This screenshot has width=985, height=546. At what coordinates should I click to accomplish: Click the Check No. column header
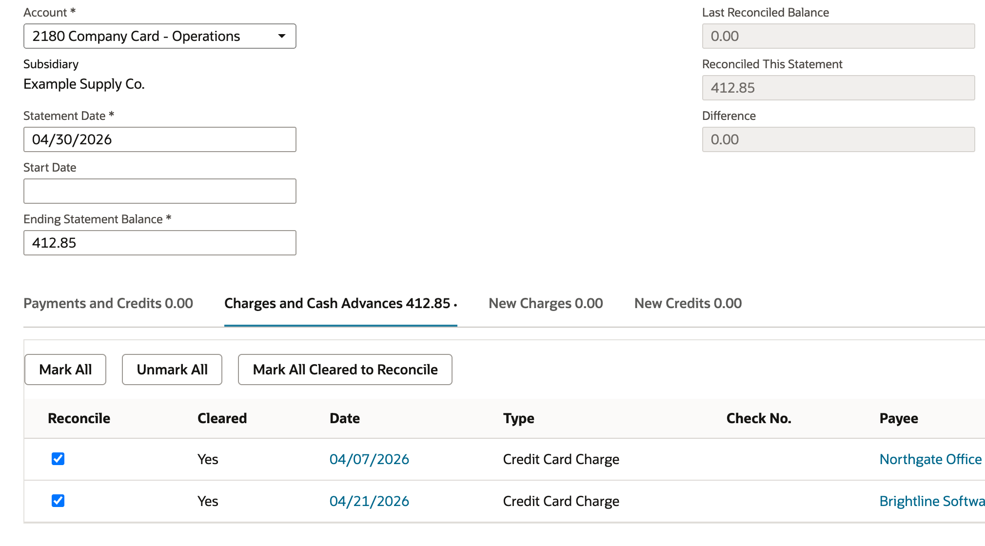tap(759, 418)
